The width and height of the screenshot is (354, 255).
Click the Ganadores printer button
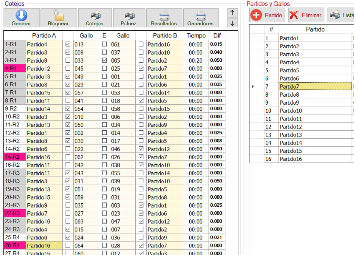pos(201,18)
